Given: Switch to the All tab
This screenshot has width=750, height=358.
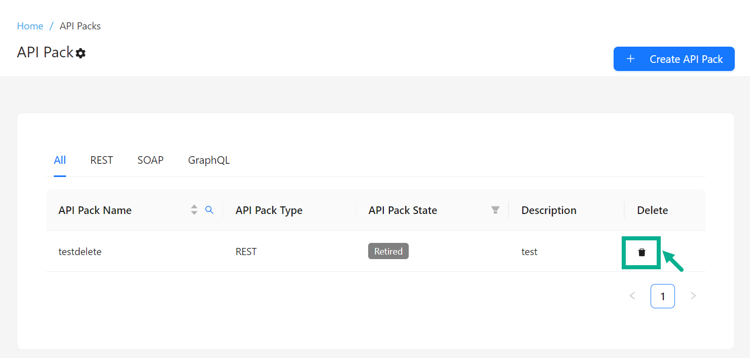Looking at the screenshot, I should pos(60,160).
